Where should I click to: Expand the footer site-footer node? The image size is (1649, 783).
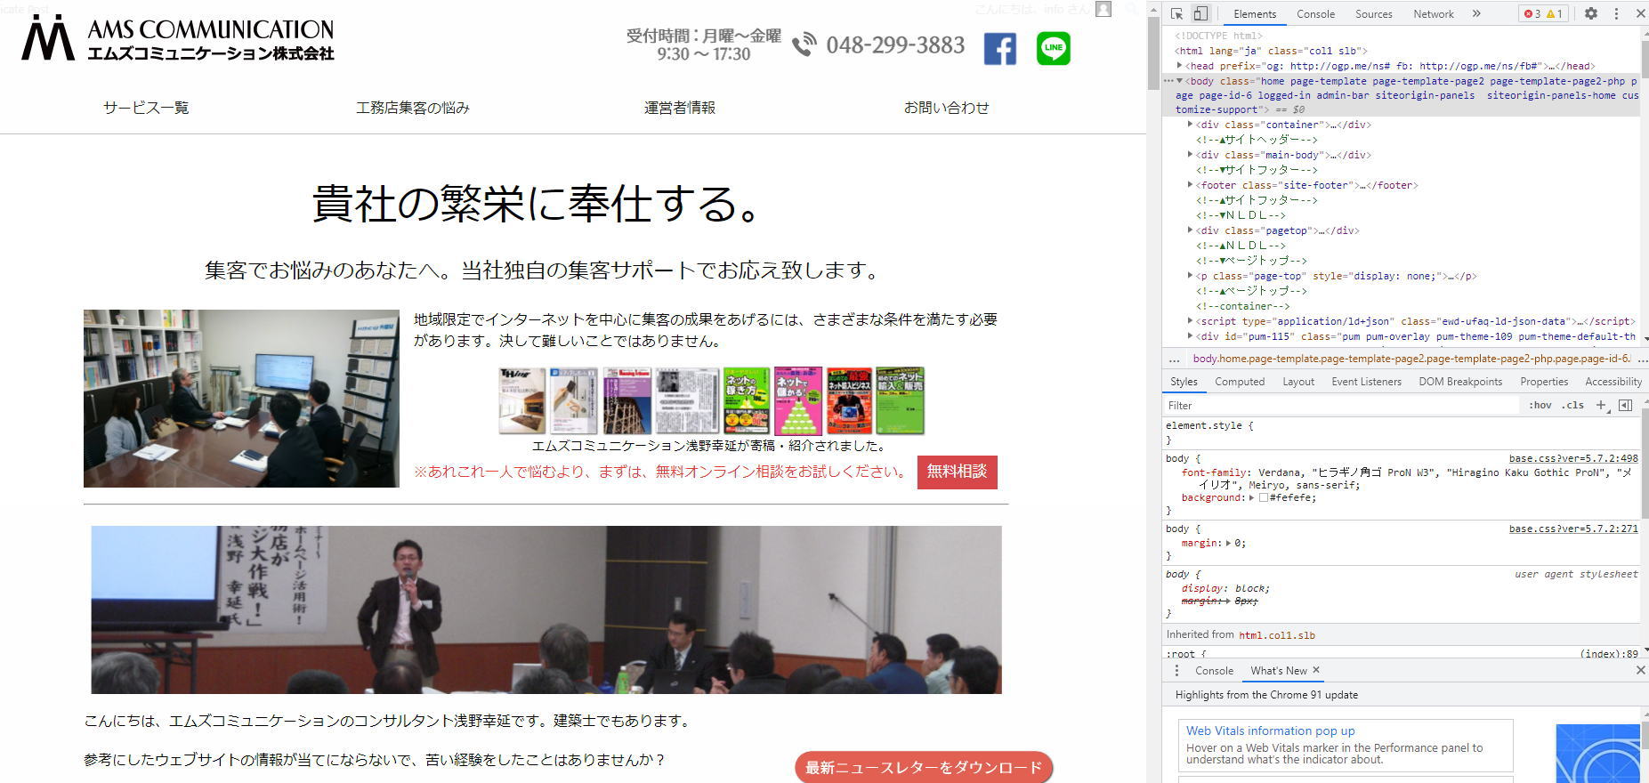[1191, 185]
